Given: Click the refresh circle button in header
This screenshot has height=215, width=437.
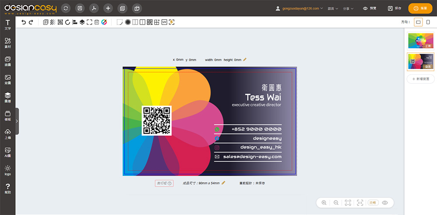Looking at the screenshot, I should click(66, 8).
